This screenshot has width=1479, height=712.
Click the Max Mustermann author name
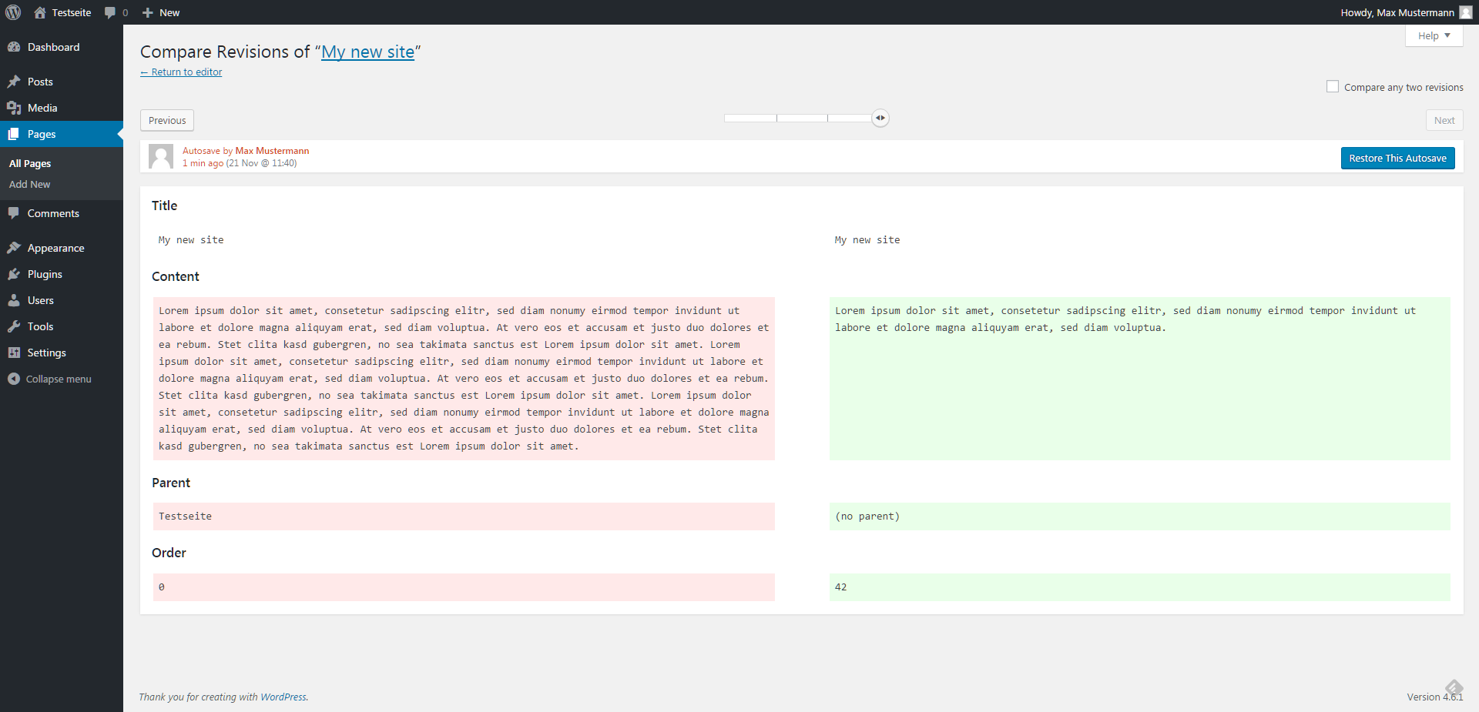(x=272, y=151)
